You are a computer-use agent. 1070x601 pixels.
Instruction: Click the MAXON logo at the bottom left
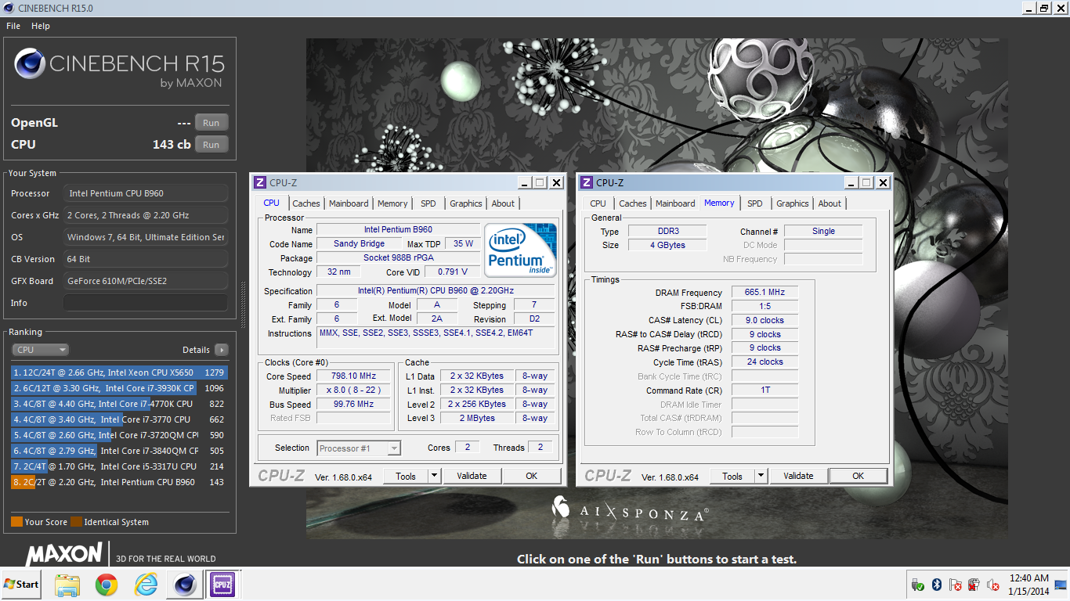64,554
